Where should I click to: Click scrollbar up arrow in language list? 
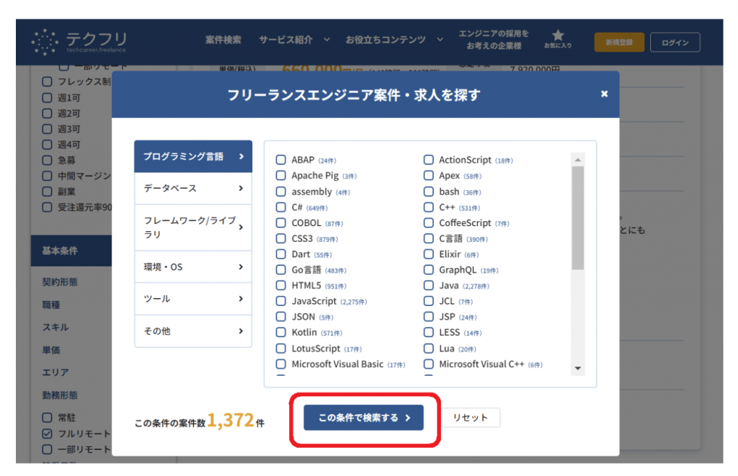tap(578, 159)
